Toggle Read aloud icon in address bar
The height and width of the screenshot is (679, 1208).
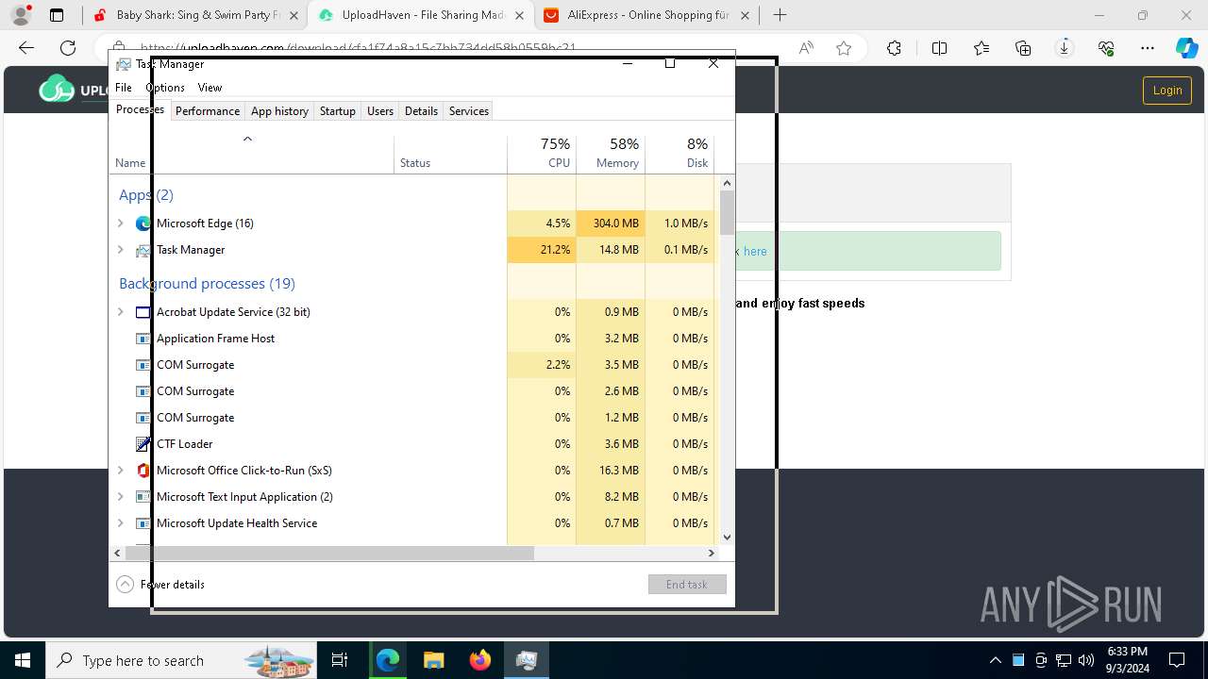point(806,48)
